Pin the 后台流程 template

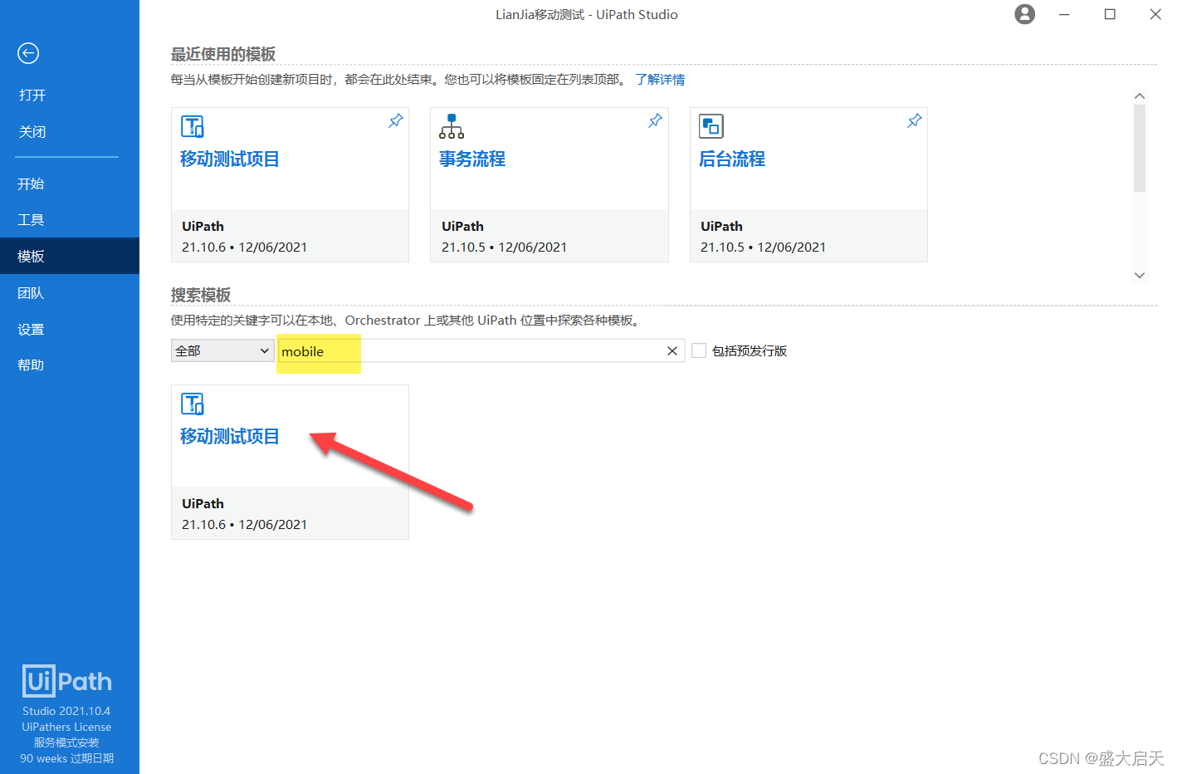[914, 120]
